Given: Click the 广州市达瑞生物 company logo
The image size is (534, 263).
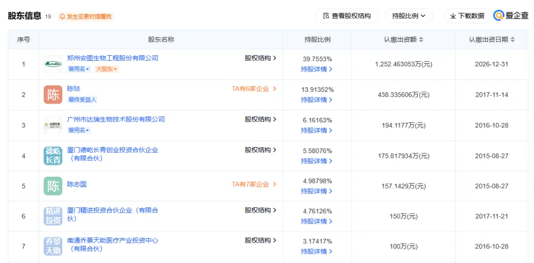Looking at the screenshot, I should pyautogui.click(x=53, y=125).
